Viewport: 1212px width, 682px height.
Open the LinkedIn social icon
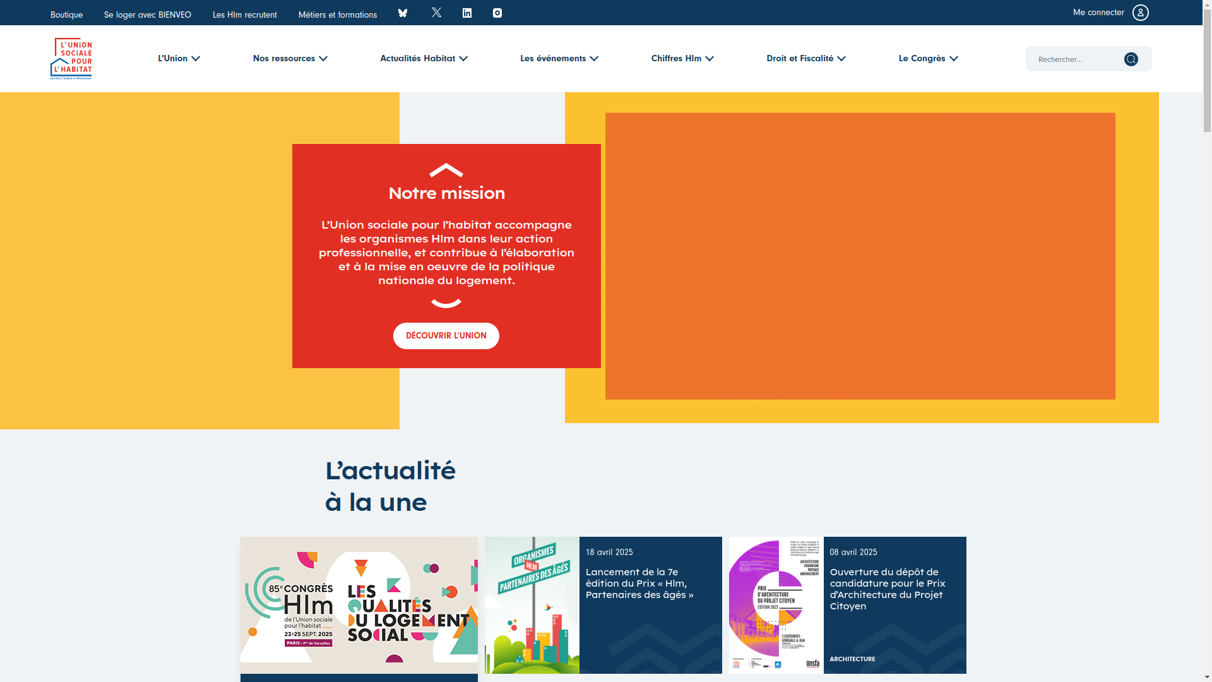467,13
